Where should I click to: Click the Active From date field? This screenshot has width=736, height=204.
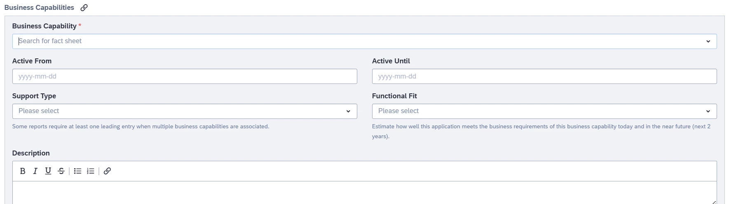tap(185, 76)
